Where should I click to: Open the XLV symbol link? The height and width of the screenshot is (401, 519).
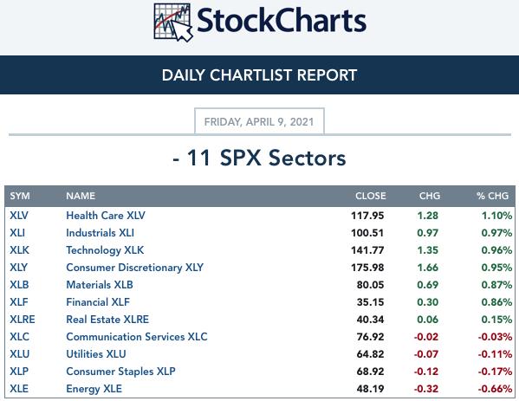click(19, 216)
